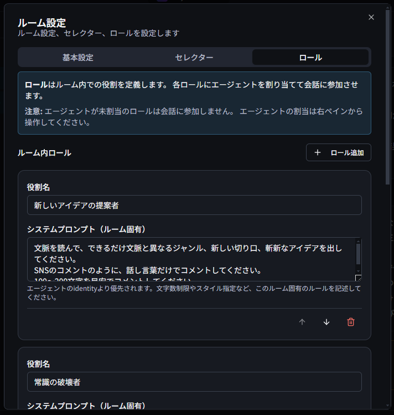The width and height of the screenshot is (394, 415).
Task: Move 新しいアイデアの提案者 role up with arrow
Action: pyautogui.click(x=302, y=322)
